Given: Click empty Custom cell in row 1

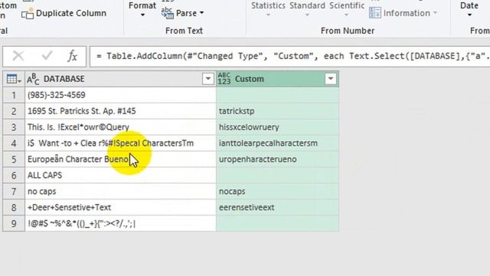Looking at the screenshot, I should [x=277, y=95].
